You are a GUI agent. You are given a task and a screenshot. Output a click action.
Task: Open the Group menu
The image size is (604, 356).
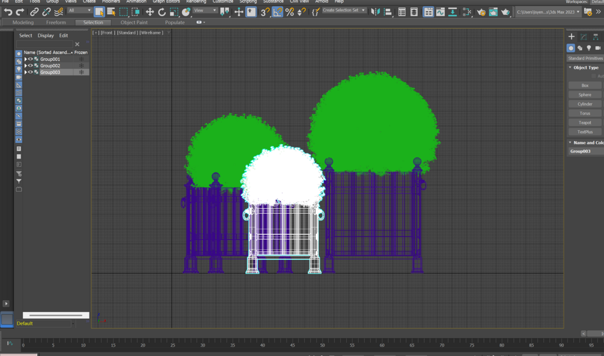tap(52, 2)
